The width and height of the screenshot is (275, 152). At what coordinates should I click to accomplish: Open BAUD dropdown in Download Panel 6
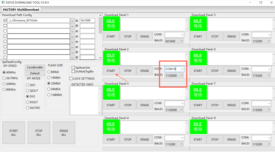[261, 75]
